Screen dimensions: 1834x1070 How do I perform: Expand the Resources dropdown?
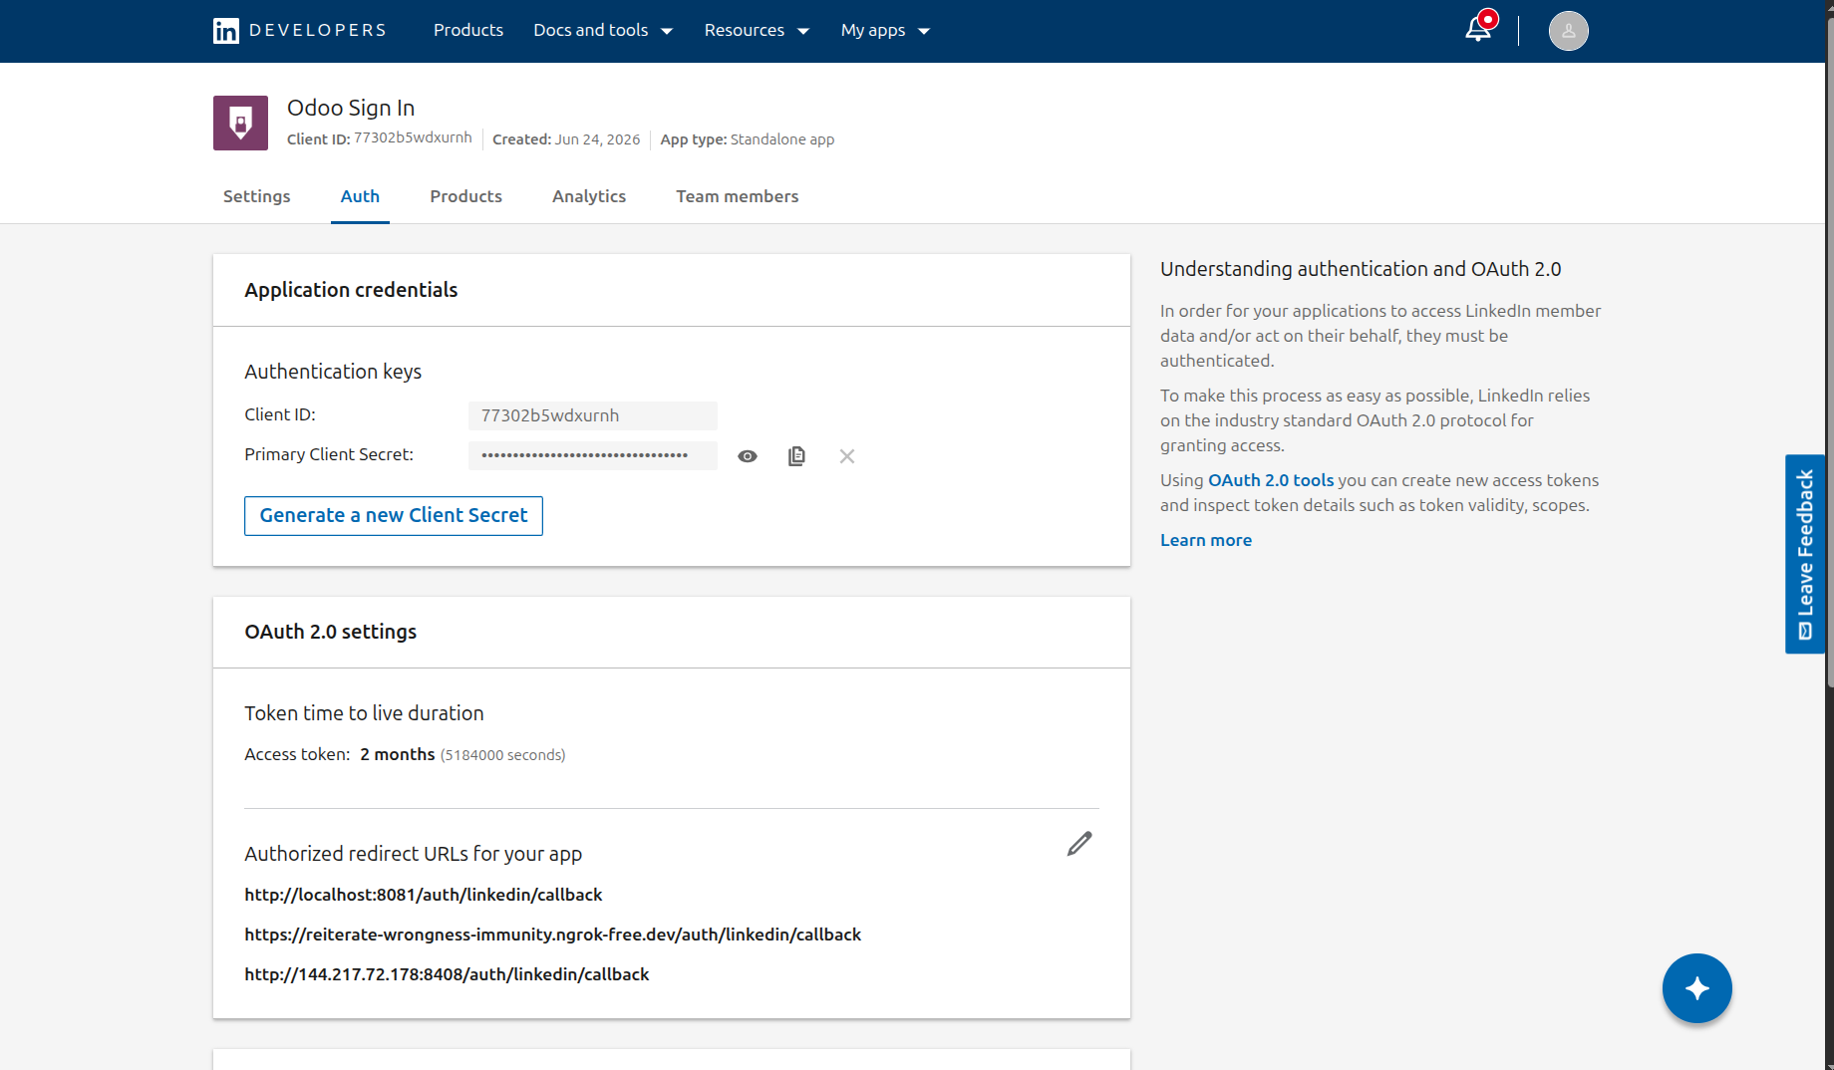[757, 30]
